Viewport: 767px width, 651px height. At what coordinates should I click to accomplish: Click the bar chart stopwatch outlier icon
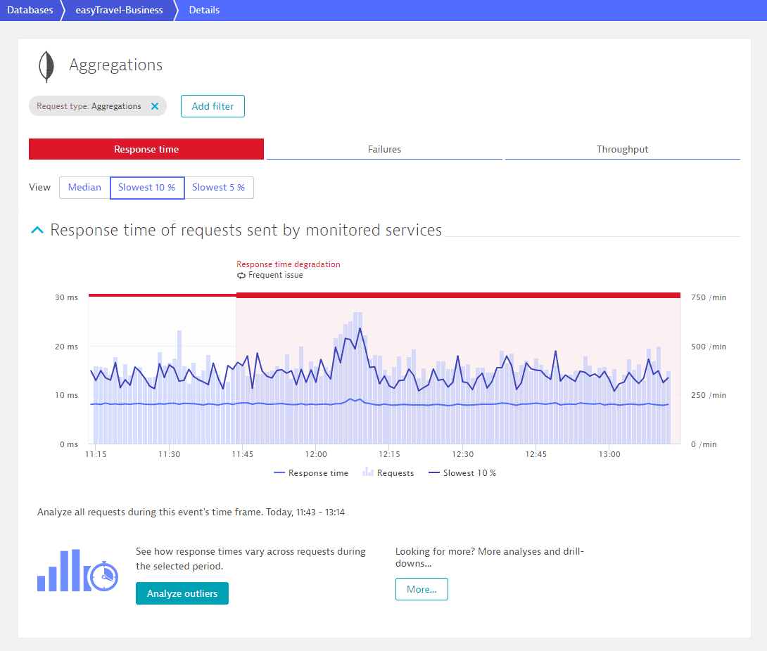tap(77, 570)
